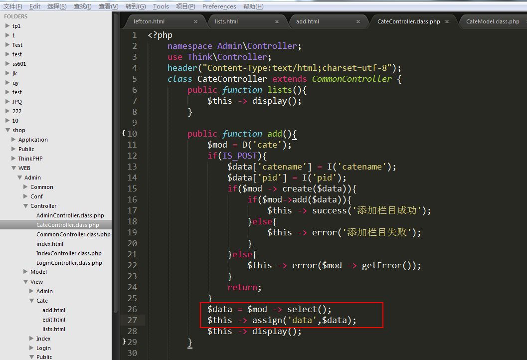Open AdminController.class.php in sidebar
Screen dimensions: 527x360
[70, 215]
